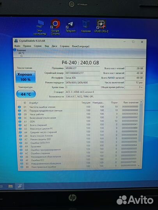Open the Telegram desktop shortcut
The width and height of the screenshot is (158, 210).
[x=71, y=27]
